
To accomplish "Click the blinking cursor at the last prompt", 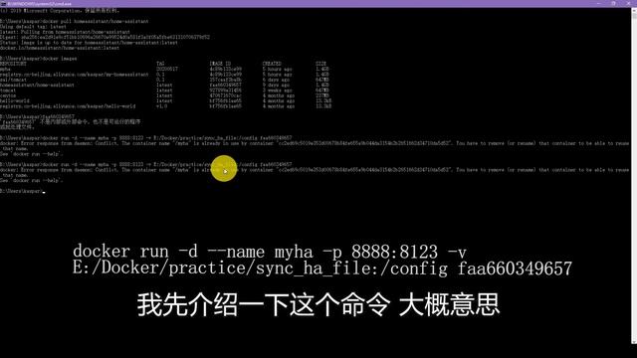I will 44,192.
